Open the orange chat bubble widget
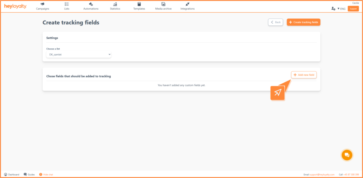Image resolution: width=363 pixels, height=178 pixels. click(347, 155)
